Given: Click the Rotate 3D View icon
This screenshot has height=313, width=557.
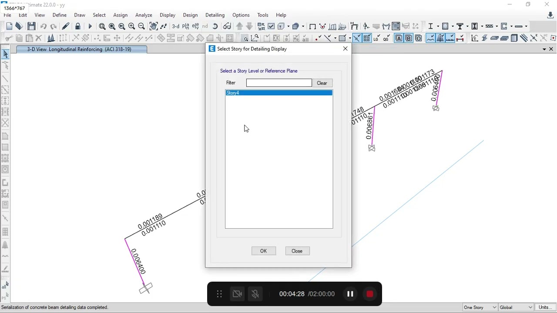Looking at the screenshot, I should tap(215, 27).
